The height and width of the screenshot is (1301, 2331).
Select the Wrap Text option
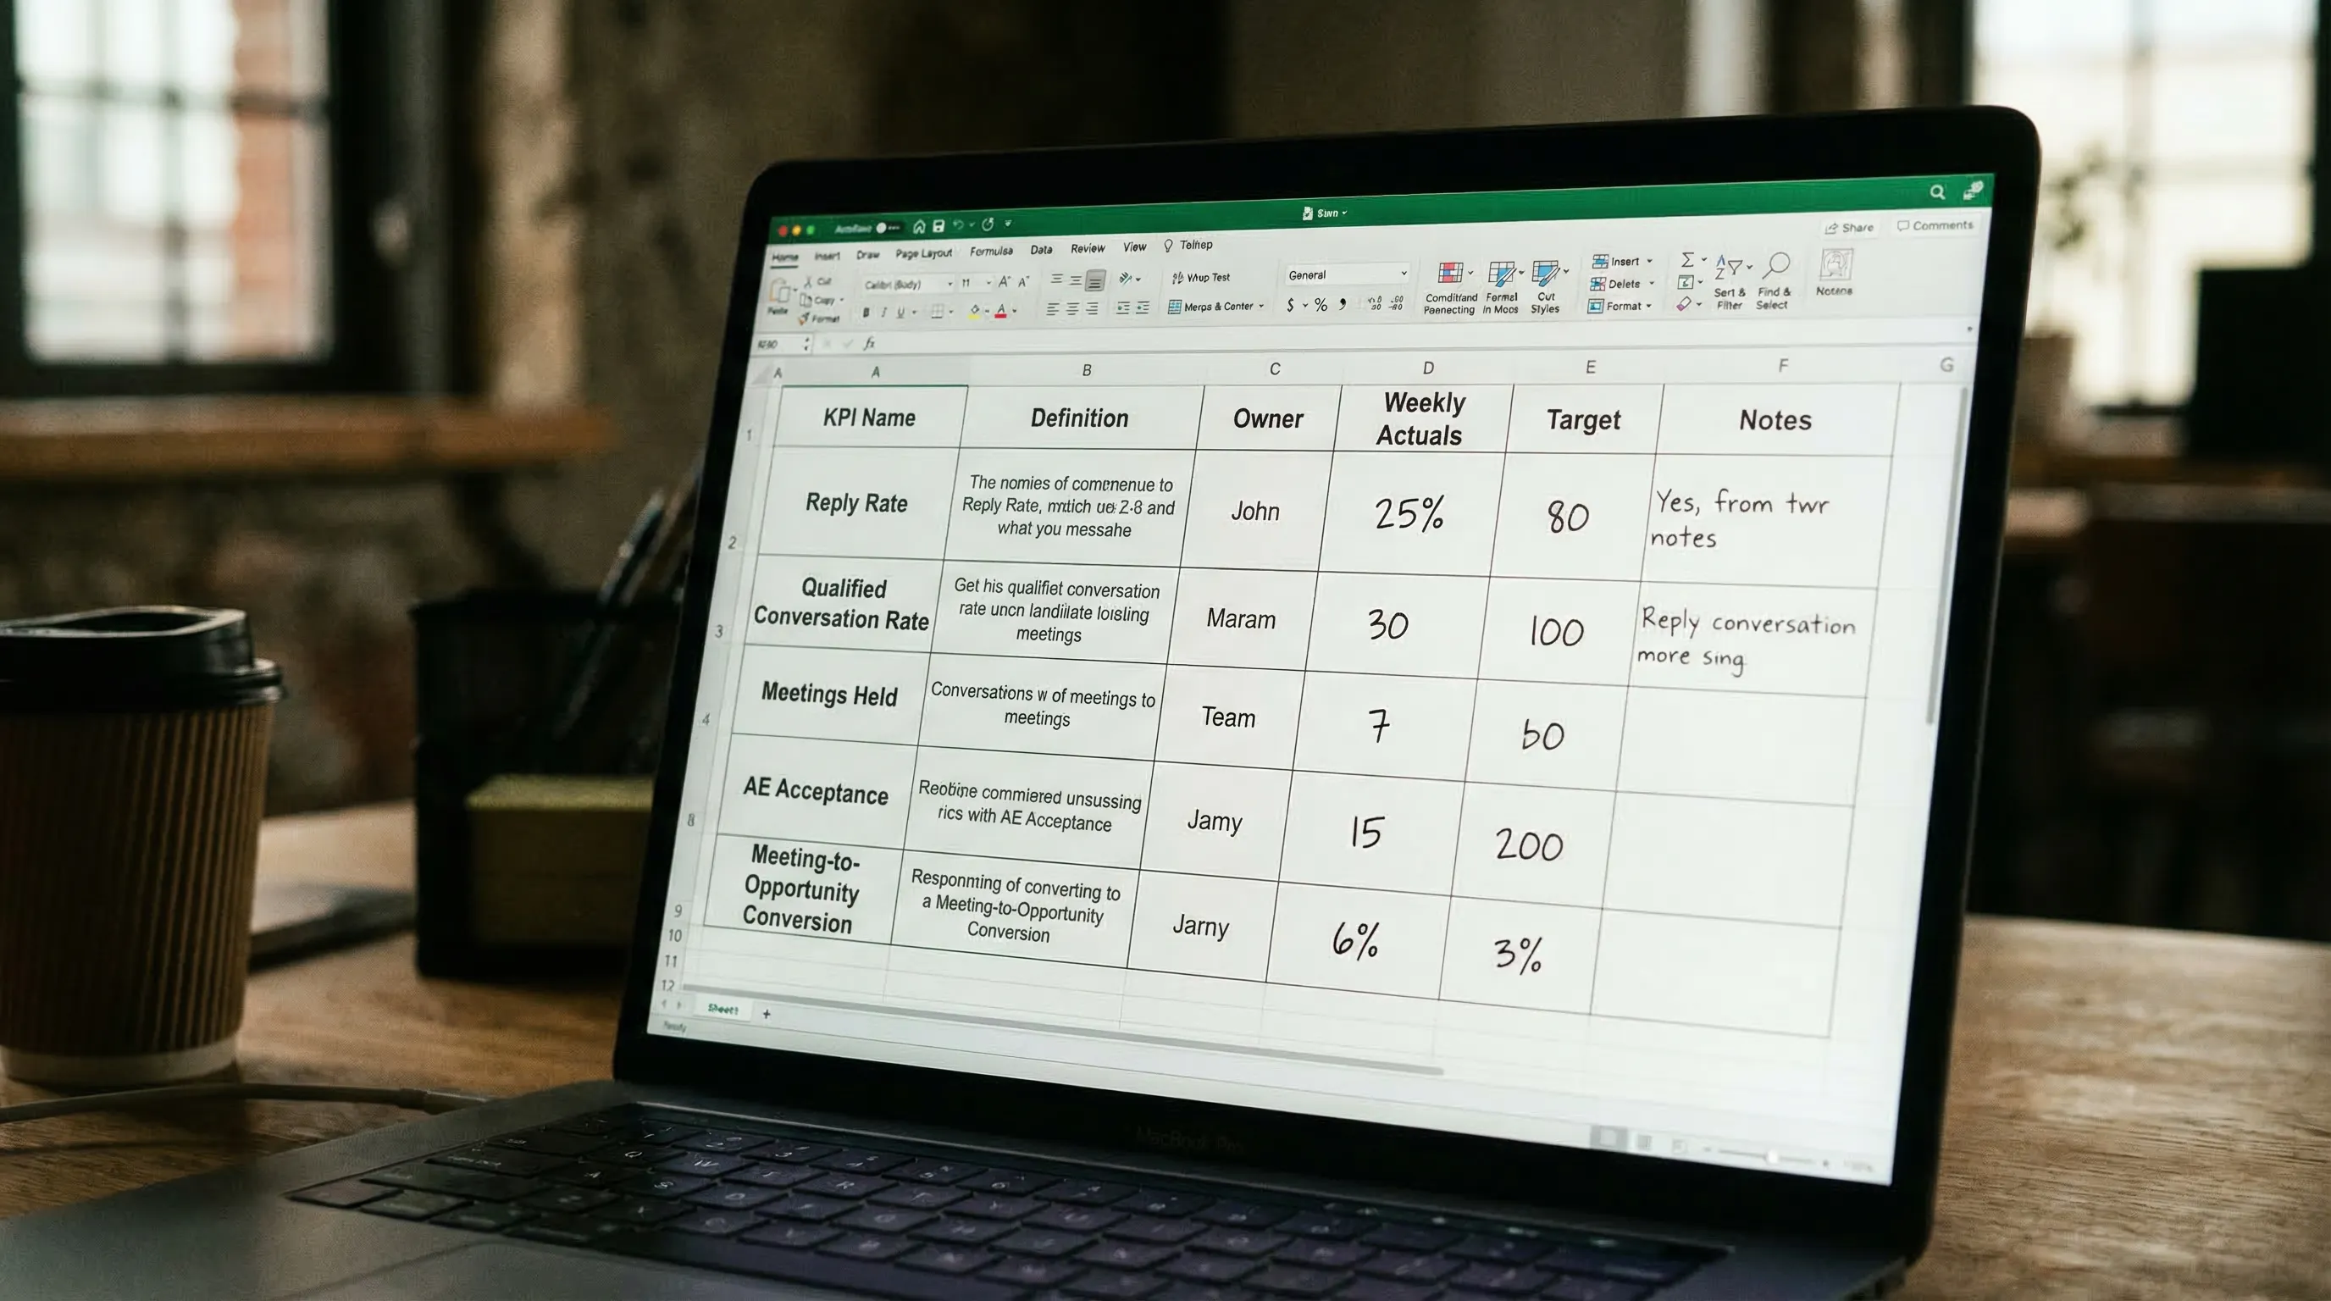[x=1204, y=277]
